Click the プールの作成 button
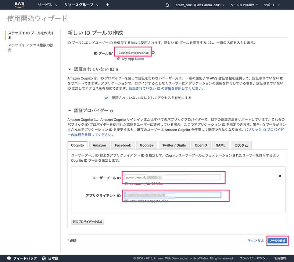This screenshot has height=262, width=294. [277, 241]
